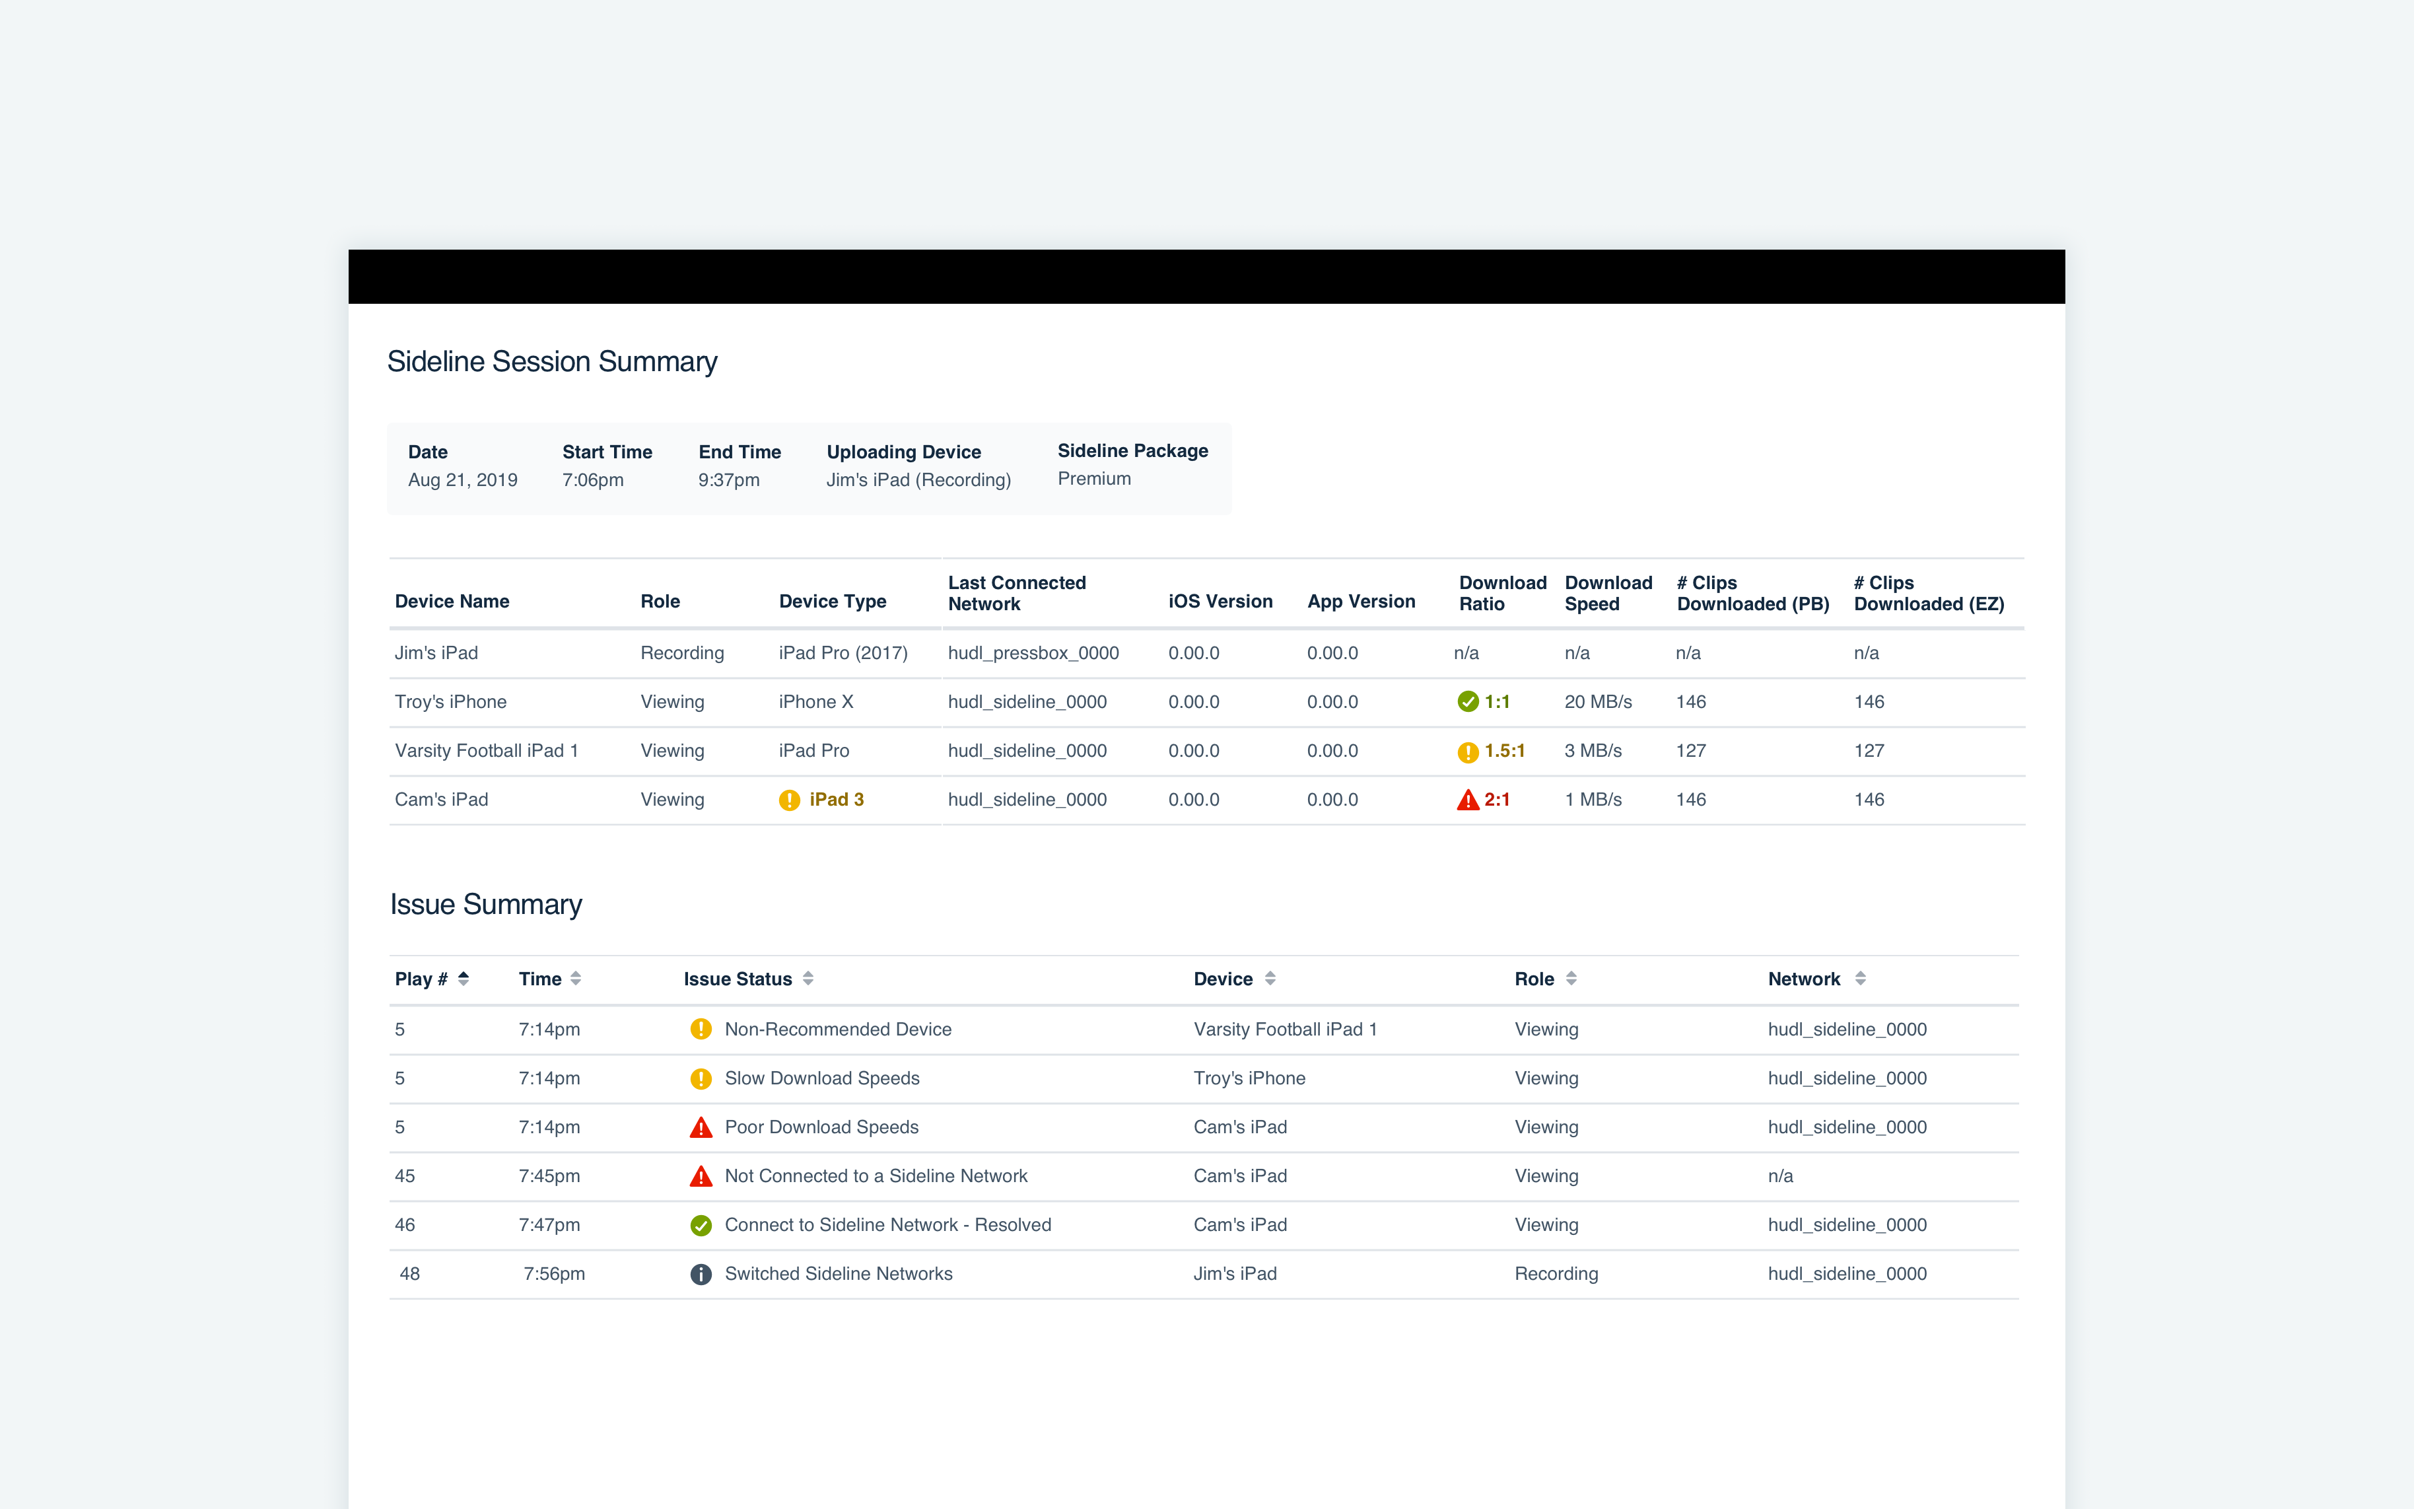The height and width of the screenshot is (1509, 2414).
Task: Click yellow warning icon beside iPad 3
Action: [789, 800]
